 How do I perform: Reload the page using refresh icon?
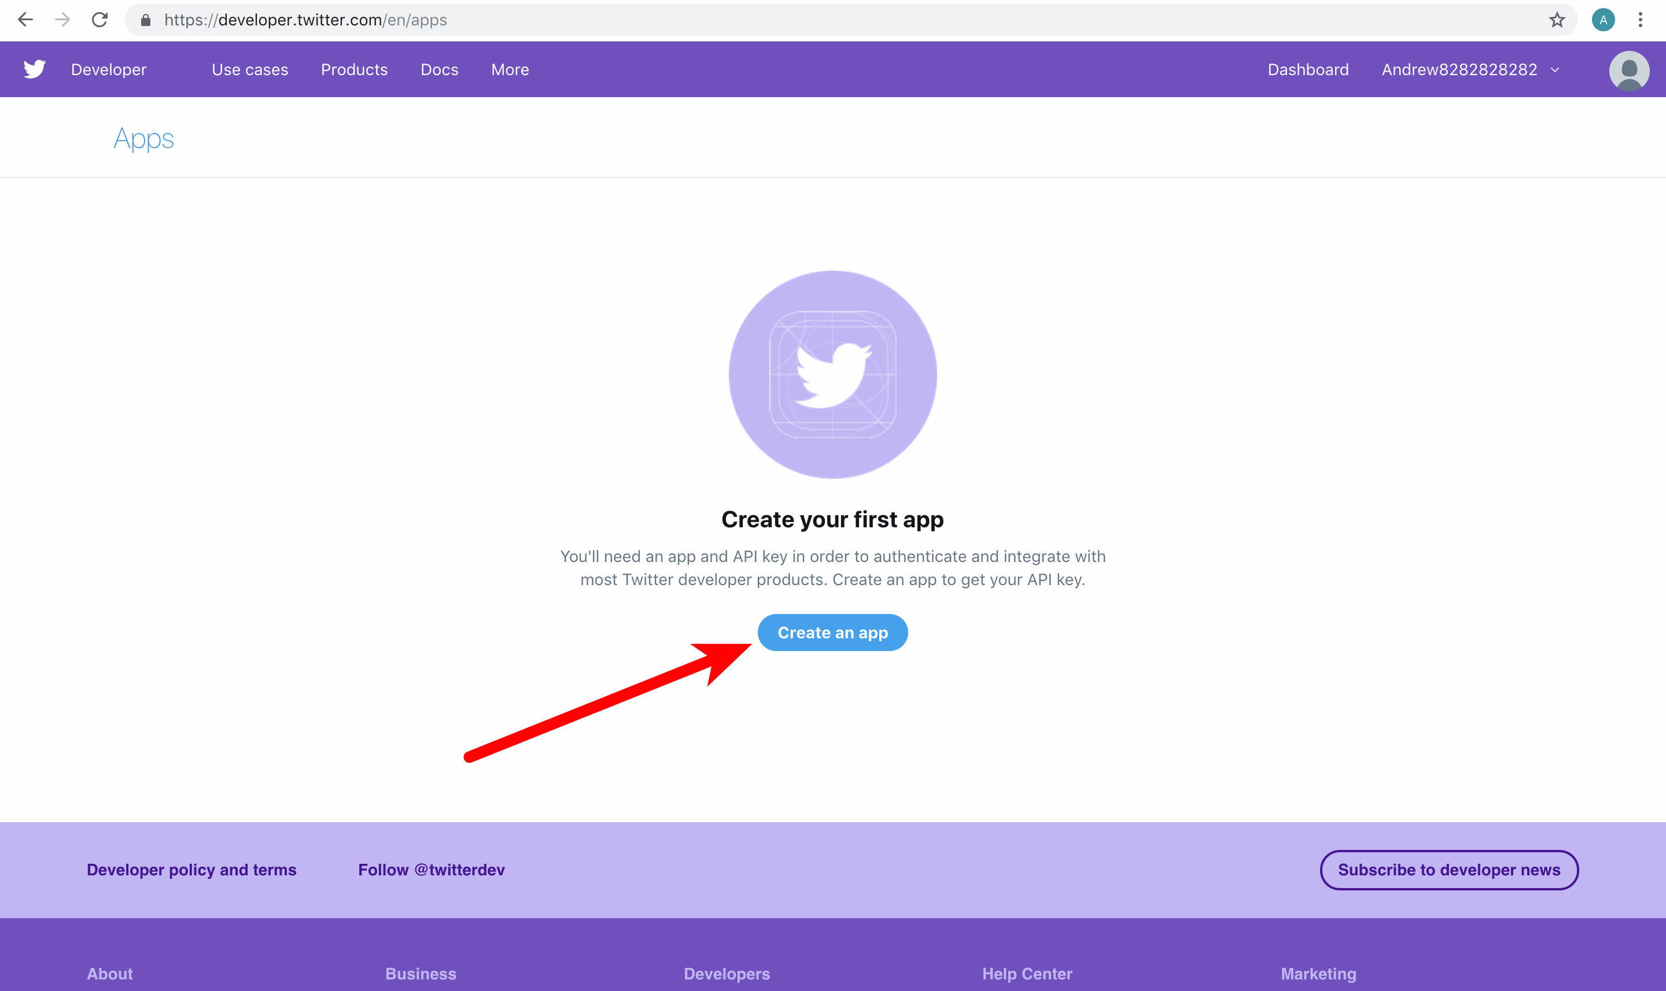click(99, 20)
